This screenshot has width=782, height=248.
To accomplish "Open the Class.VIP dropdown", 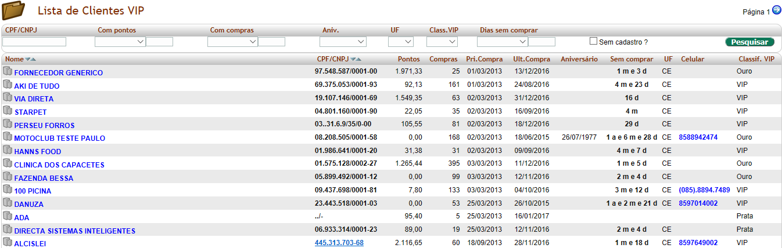I will [x=442, y=42].
